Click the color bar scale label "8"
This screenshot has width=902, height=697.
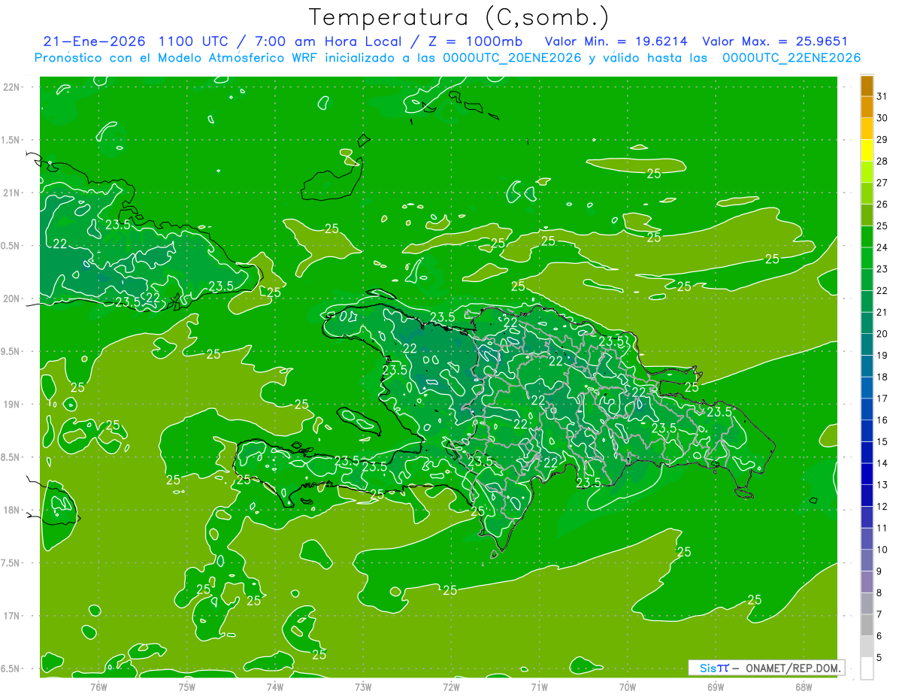click(879, 593)
